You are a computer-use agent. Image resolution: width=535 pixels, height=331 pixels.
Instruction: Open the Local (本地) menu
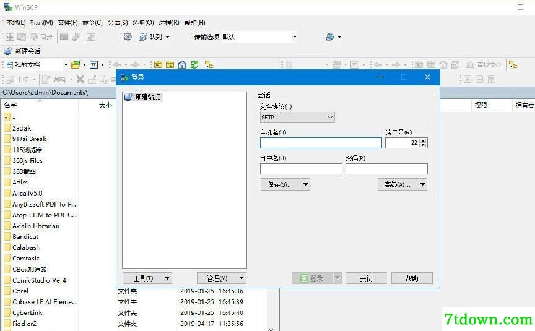15,22
